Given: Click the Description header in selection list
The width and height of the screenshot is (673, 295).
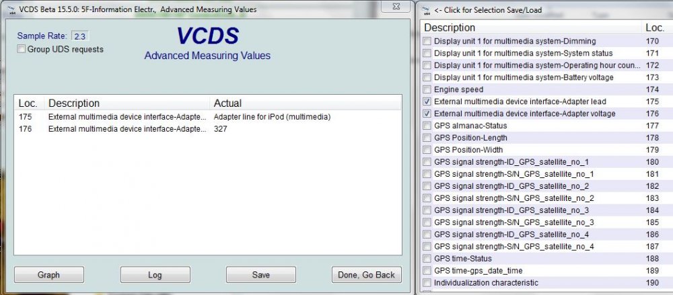Looking at the screenshot, I should pos(532,28).
